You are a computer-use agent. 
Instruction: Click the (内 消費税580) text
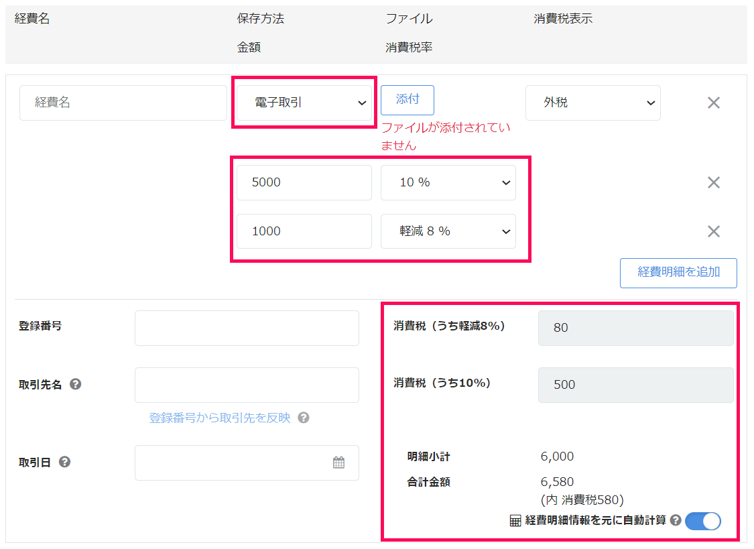[582, 500]
